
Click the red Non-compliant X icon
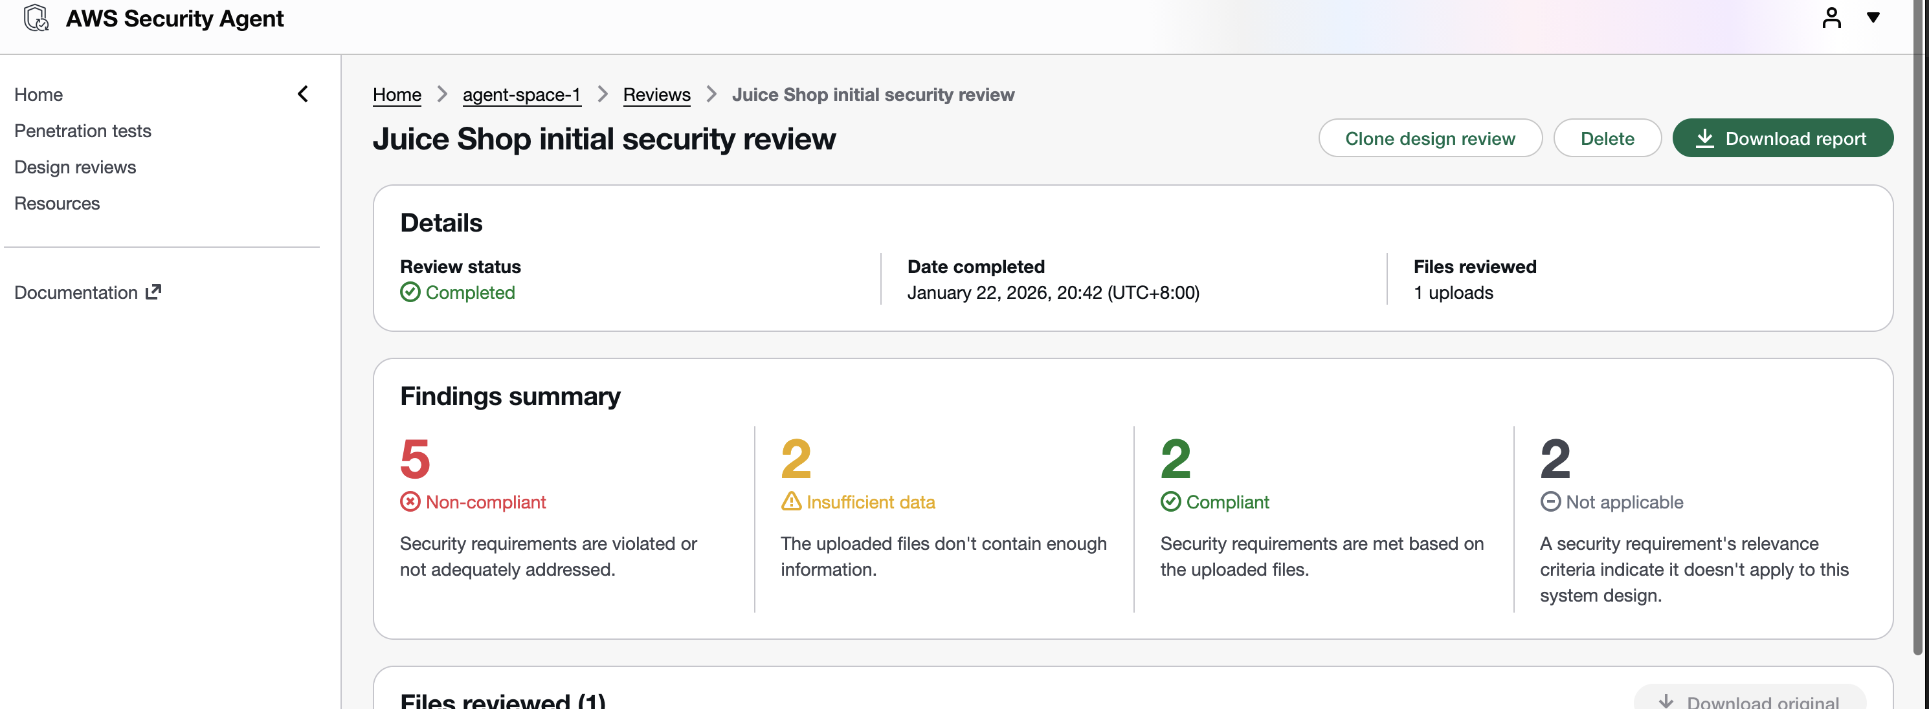coord(410,501)
